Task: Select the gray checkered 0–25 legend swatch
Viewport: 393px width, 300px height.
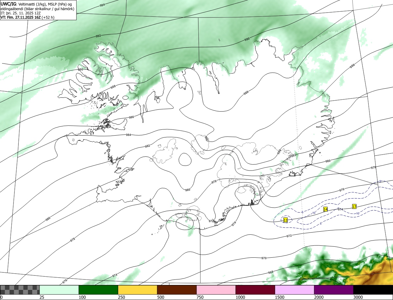Action: pos(20,290)
